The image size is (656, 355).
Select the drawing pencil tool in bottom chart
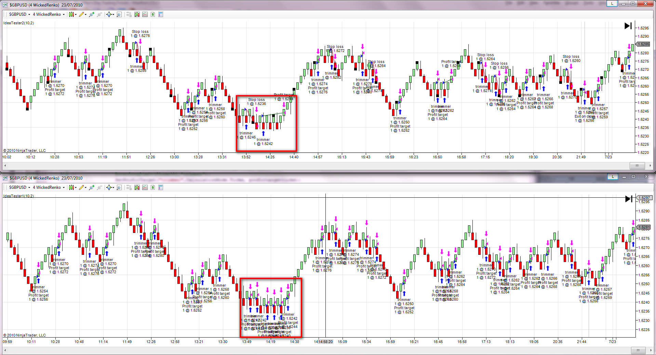[81, 187]
